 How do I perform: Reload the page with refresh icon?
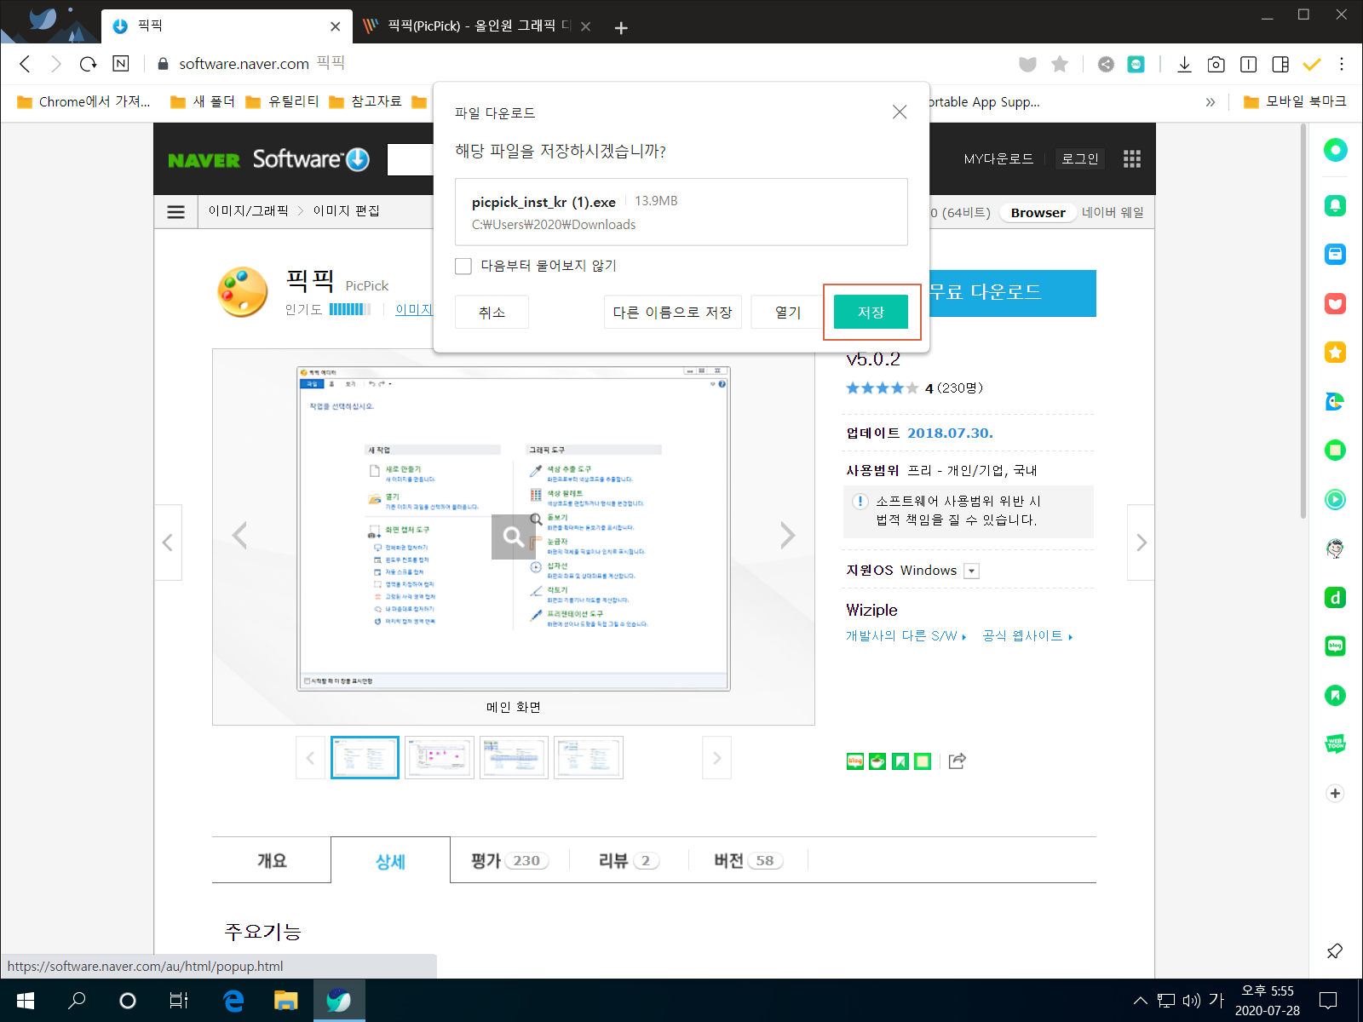(x=88, y=64)
